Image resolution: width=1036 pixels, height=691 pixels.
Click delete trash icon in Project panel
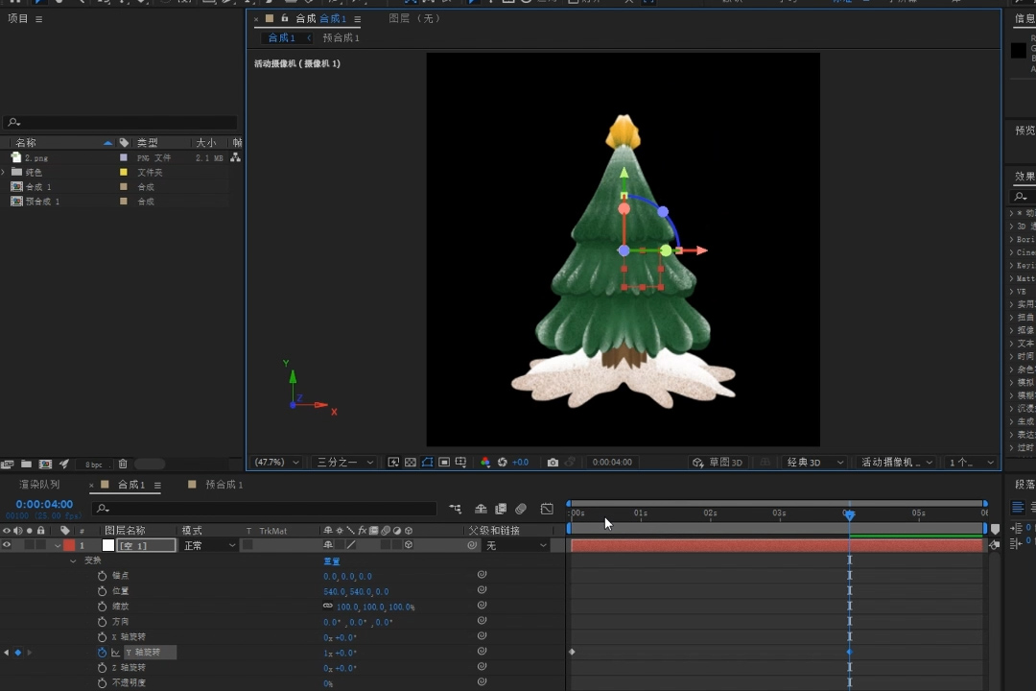click(123, 465)
